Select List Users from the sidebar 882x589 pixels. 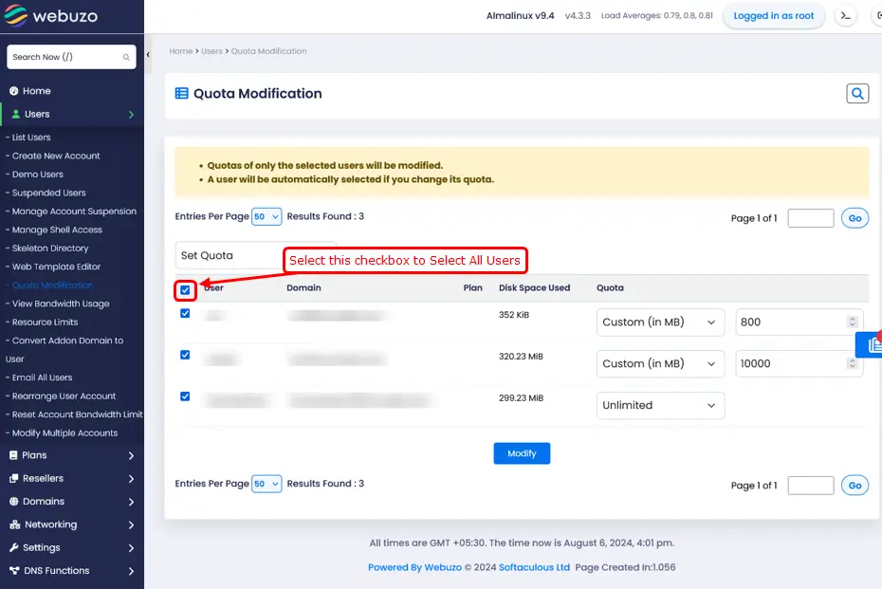(x=41, y=137)
